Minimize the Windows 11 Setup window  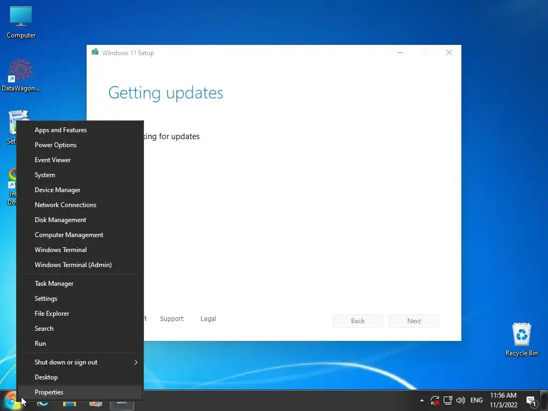(x=400, y=52)
